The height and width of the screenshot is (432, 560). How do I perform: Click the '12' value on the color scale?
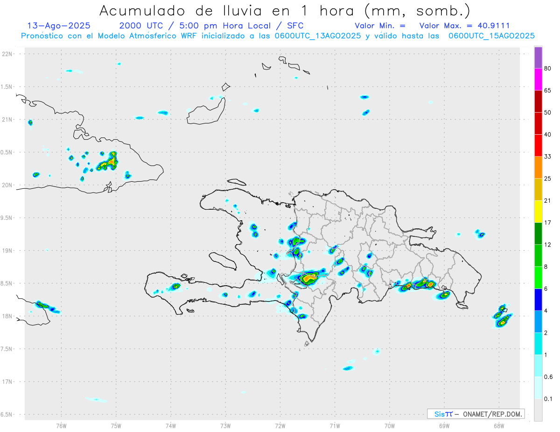coord(548,245)
